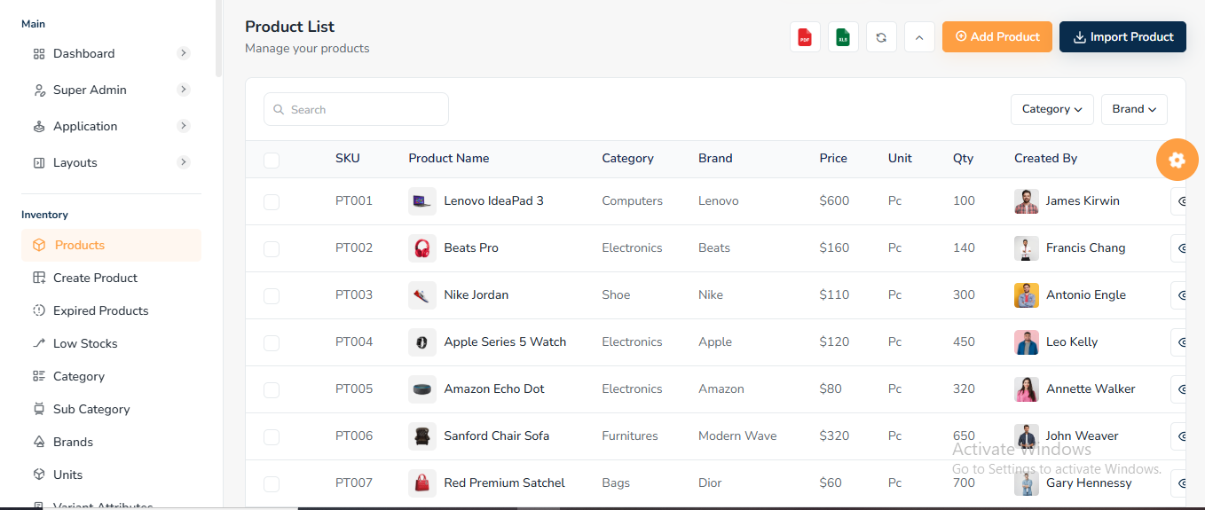Click the Brands icon in sidebar
This screenshot has height=510, width=1205.
click(39, 442)
